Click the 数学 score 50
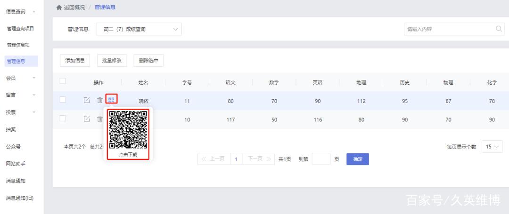The image size is (509, 214). click(274, 120)
